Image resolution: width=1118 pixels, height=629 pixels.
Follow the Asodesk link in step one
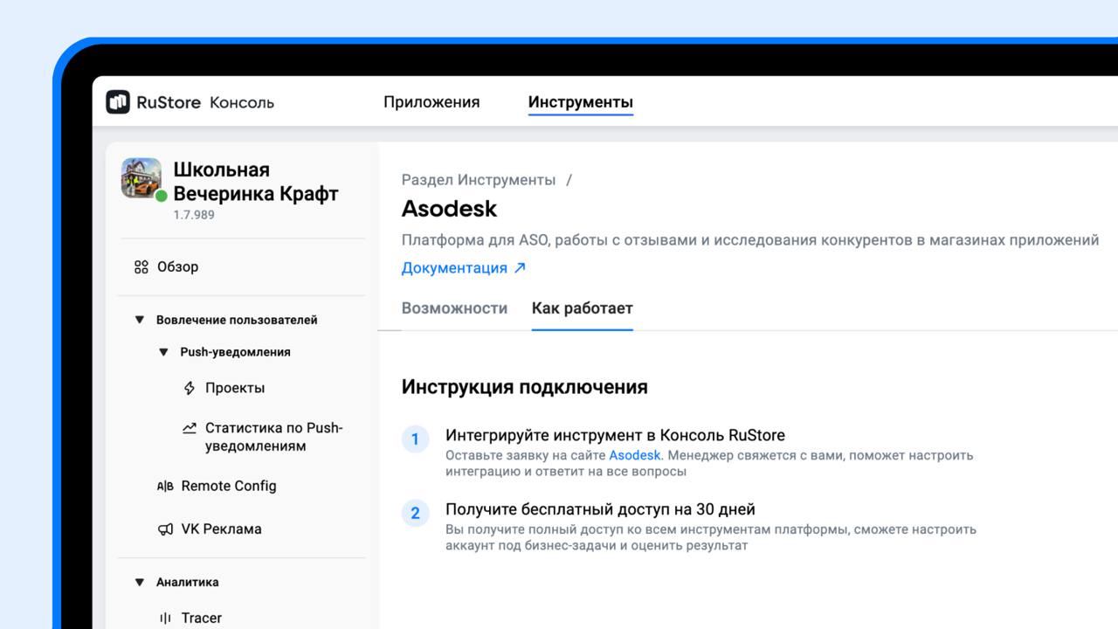635,455
